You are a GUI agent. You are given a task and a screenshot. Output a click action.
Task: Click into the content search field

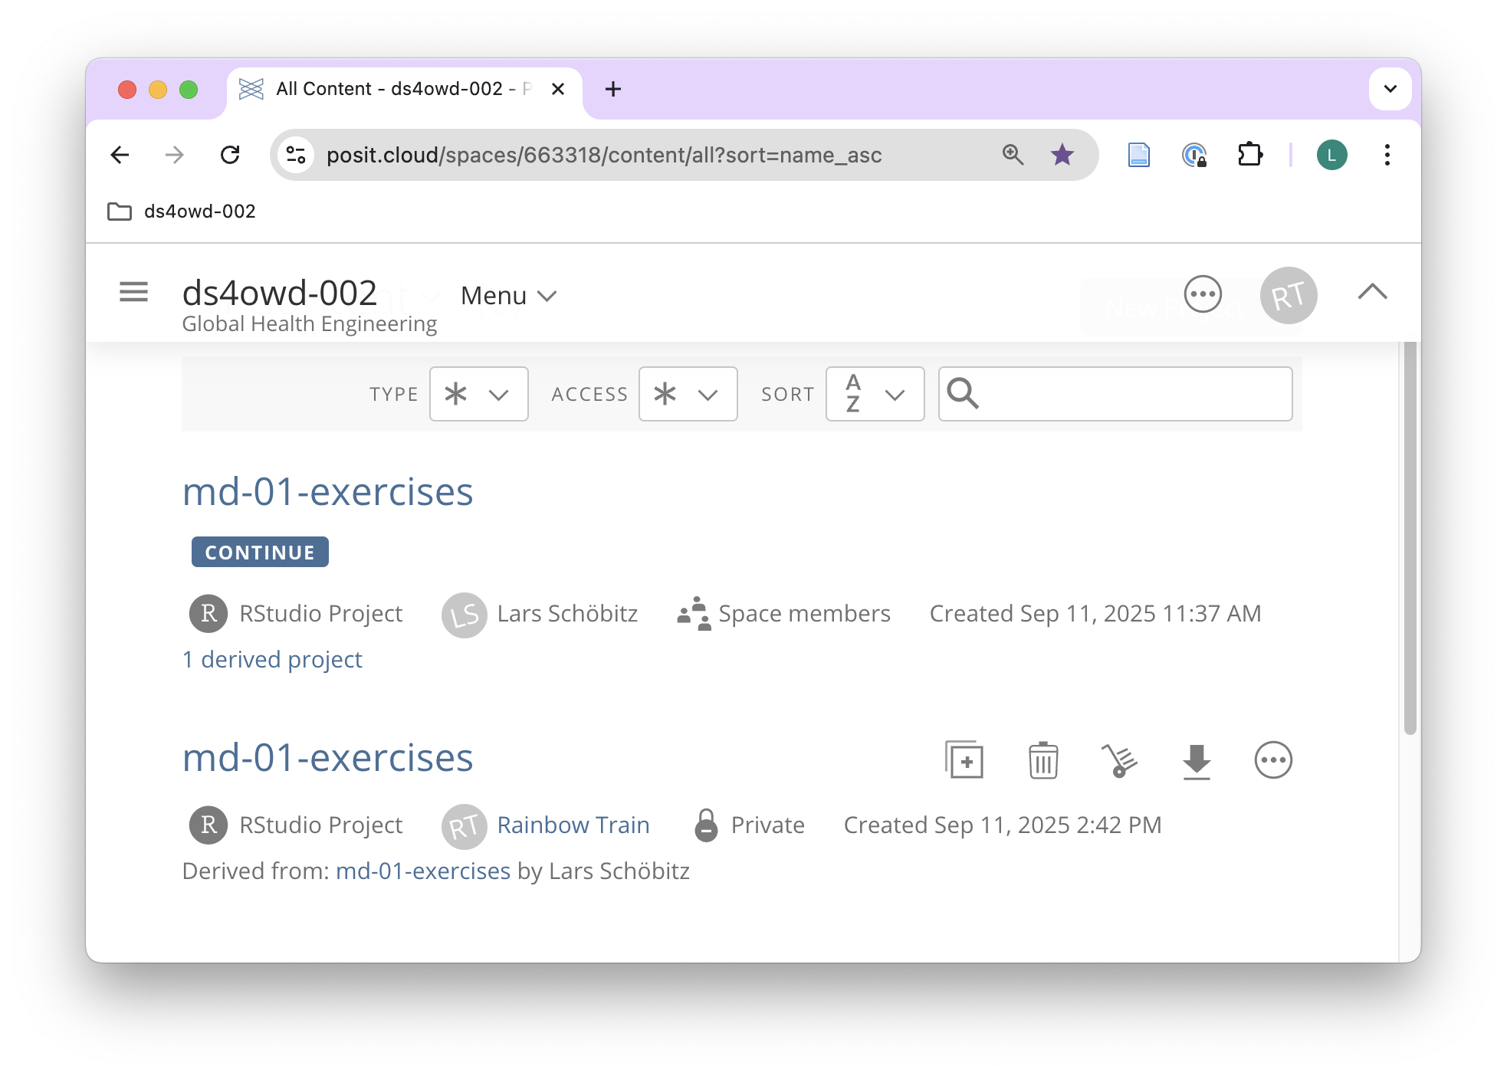(x=1134, y=394)
